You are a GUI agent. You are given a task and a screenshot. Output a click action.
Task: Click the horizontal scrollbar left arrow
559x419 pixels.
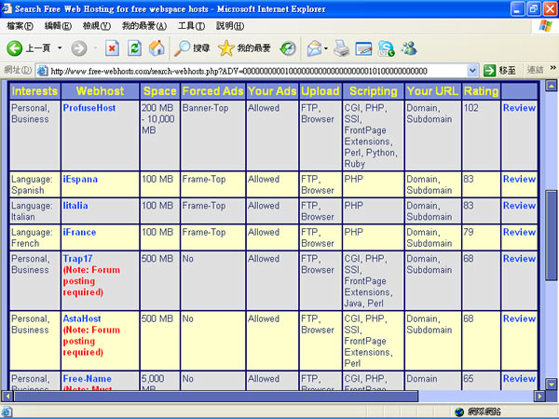point(7,396)
